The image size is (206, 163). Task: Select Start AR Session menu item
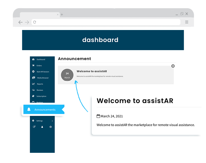(x=42, y=72)
